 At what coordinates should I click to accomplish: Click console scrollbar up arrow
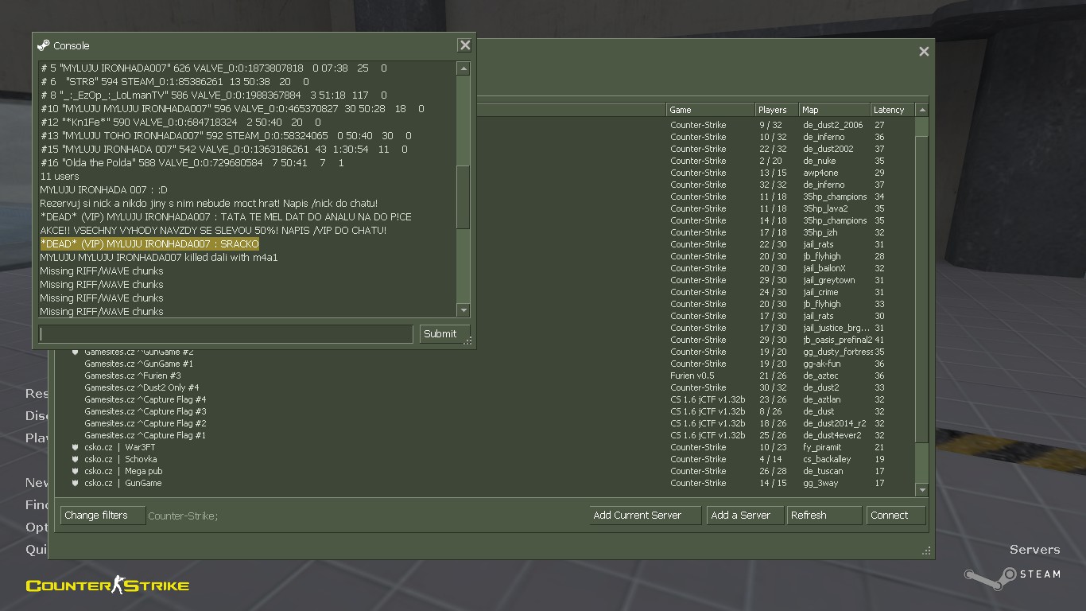point(463,68)
